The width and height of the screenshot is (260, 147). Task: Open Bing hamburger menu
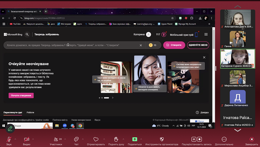pos(206,34)
